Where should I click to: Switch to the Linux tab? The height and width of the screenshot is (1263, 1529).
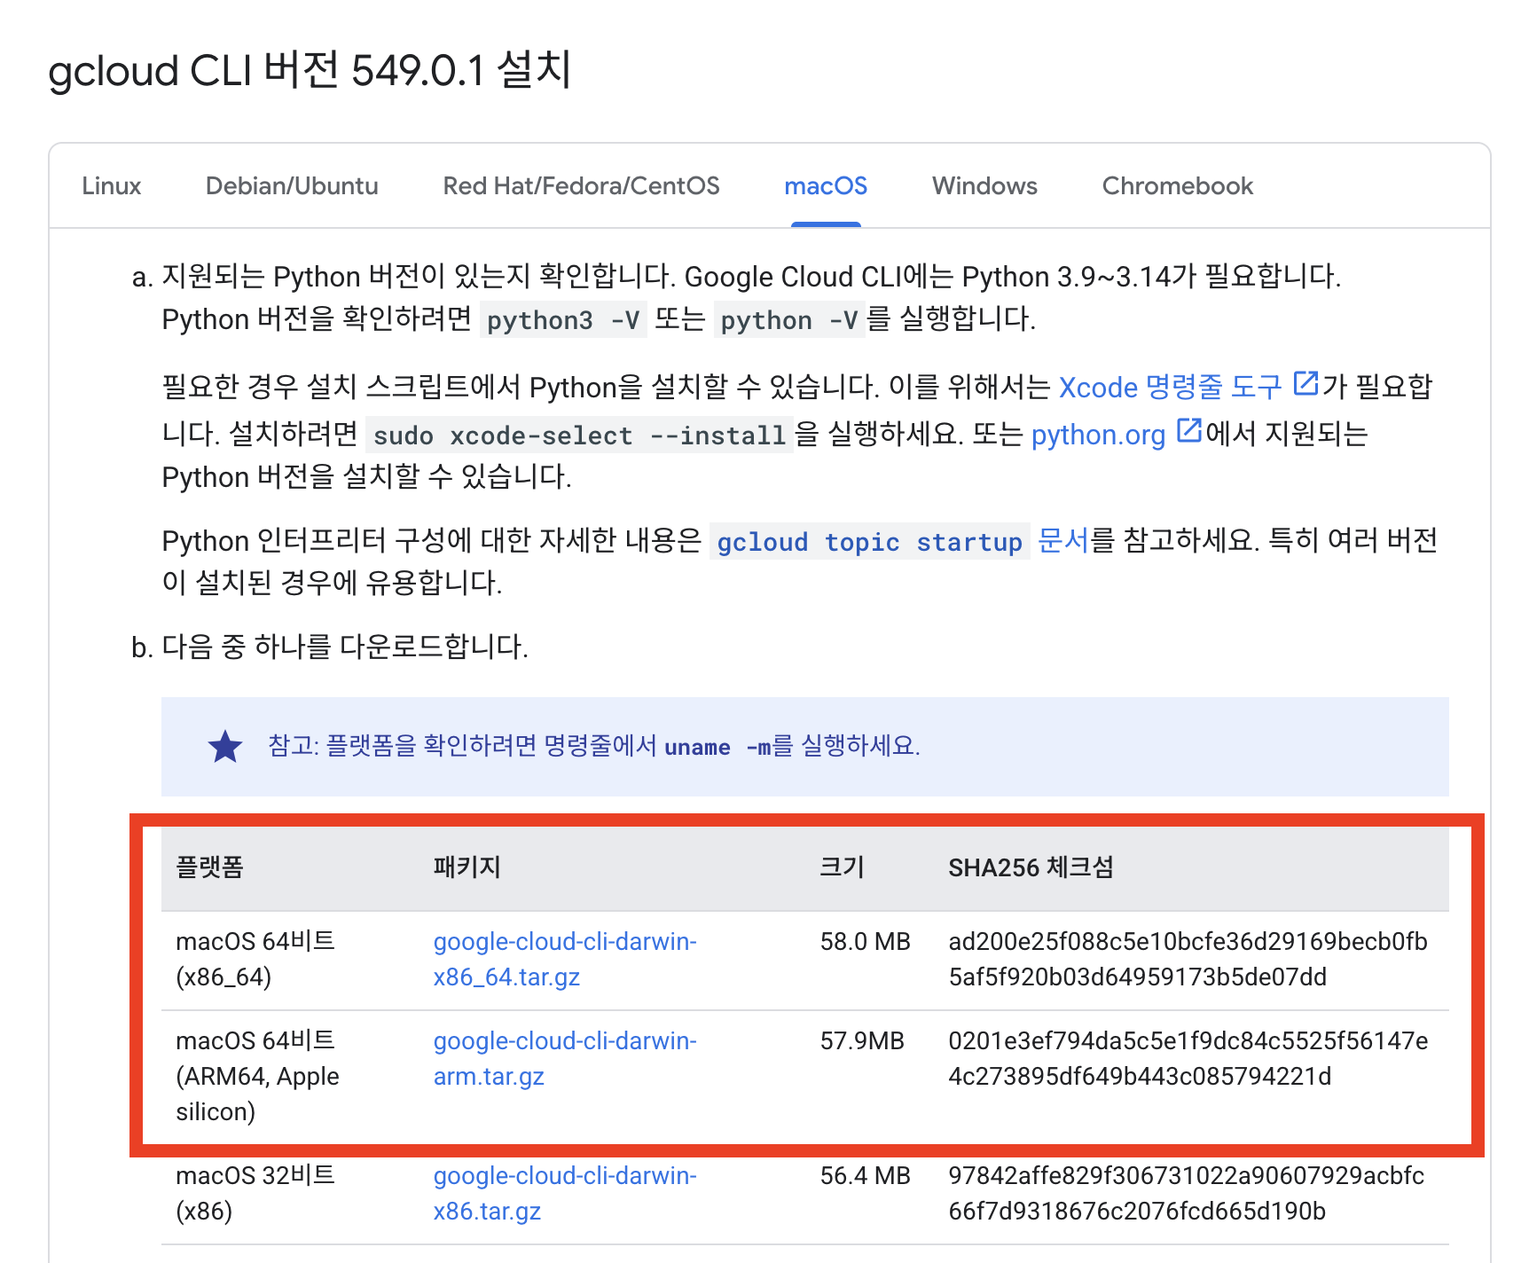112,186
